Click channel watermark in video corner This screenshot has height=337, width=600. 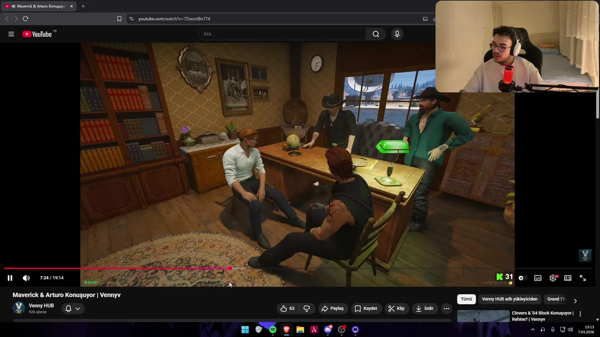point(585,255)
